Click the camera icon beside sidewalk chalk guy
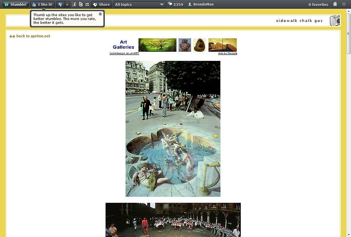The height and width of the screenshot is (237, 351). click(x=335, y=20)
